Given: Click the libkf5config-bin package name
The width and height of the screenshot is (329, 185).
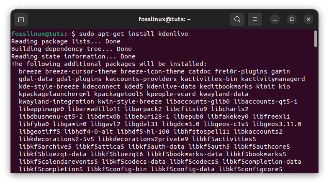Looking at the screenshot, I should [x=117, y=169].
